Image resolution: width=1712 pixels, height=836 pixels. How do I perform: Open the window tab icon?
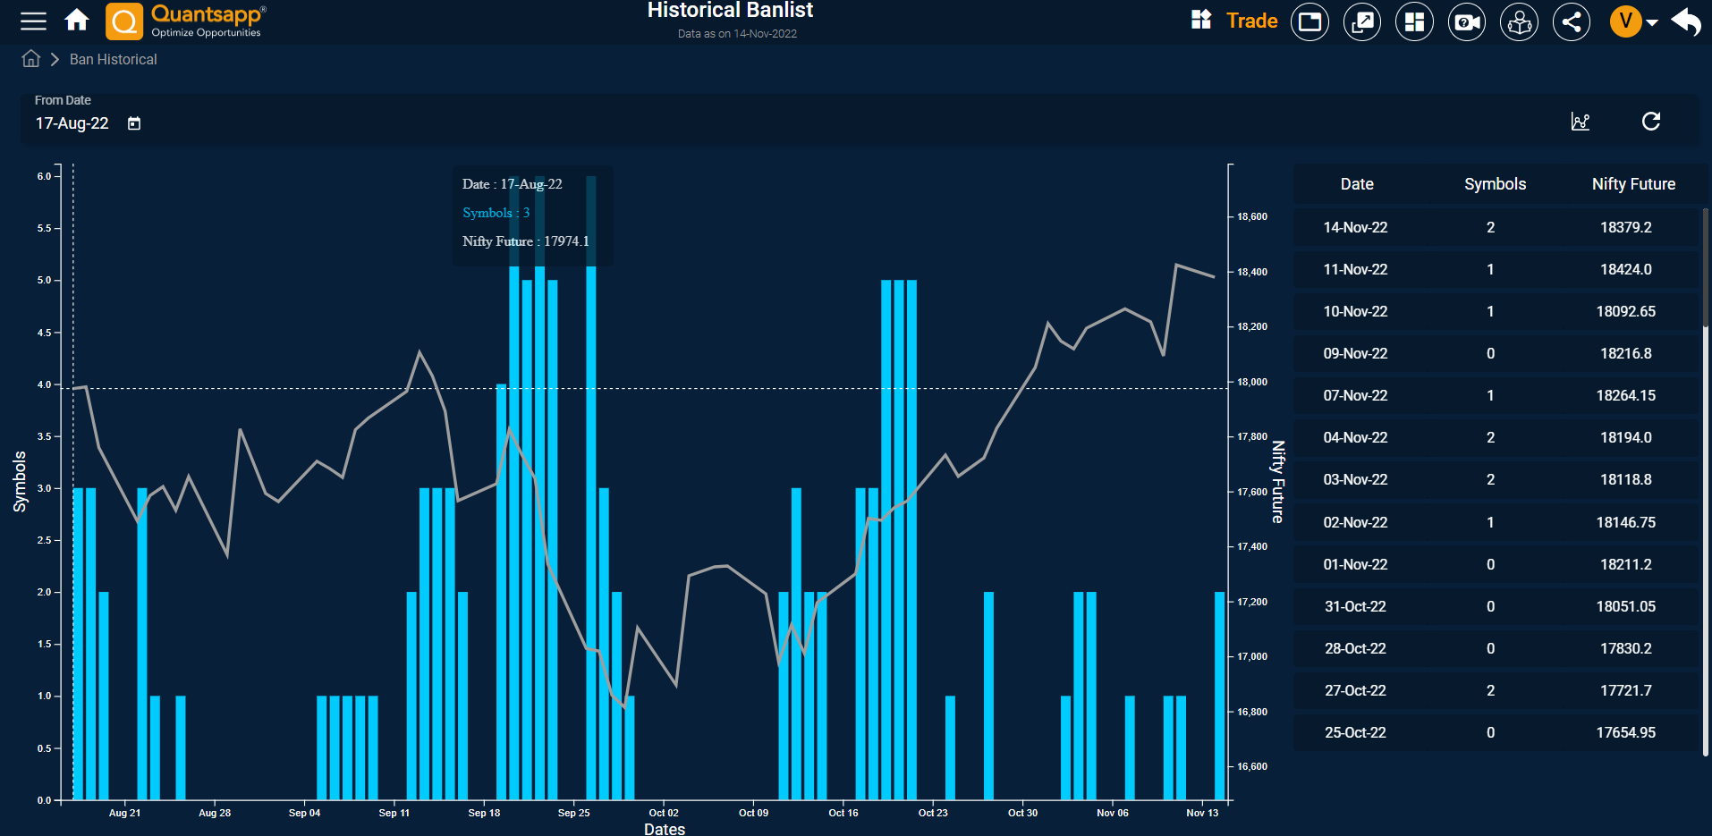tap(1310, 21)
